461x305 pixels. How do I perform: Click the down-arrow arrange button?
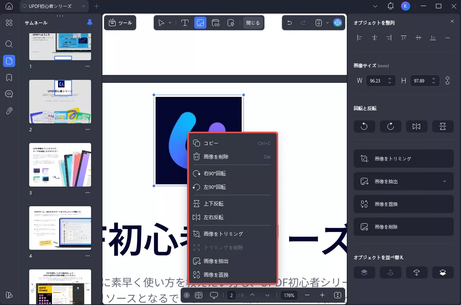(x=417, y=272)
